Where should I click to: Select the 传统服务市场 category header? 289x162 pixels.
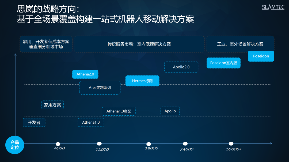(139, 44)
